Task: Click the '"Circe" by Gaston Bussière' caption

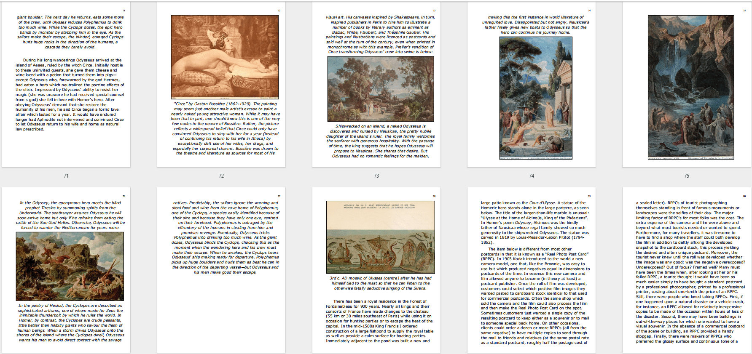Action: (225, 129)
